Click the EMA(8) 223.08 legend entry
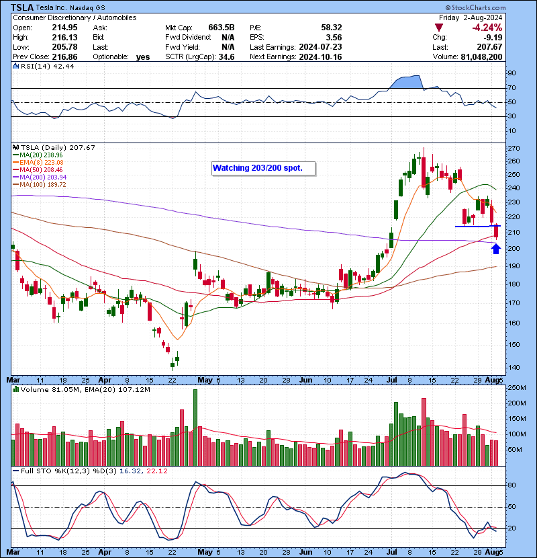 tap(38, 163)
